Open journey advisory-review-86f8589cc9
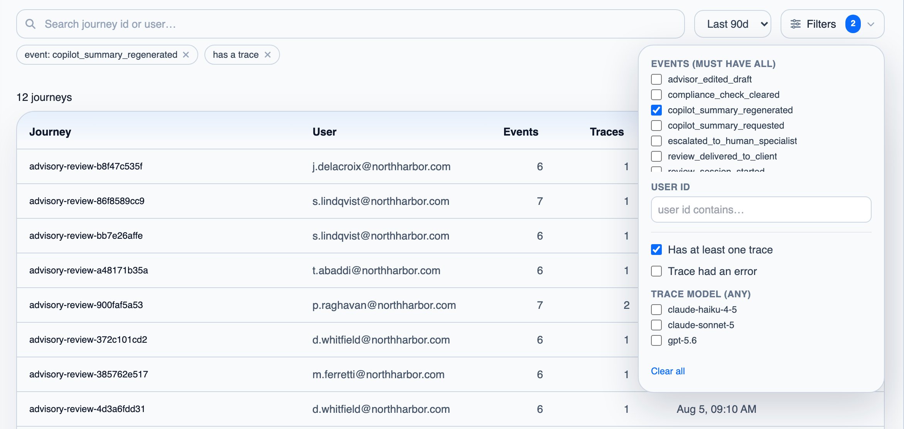The height and width of the screenshot is (429, 904). click(x=87, y=201)
